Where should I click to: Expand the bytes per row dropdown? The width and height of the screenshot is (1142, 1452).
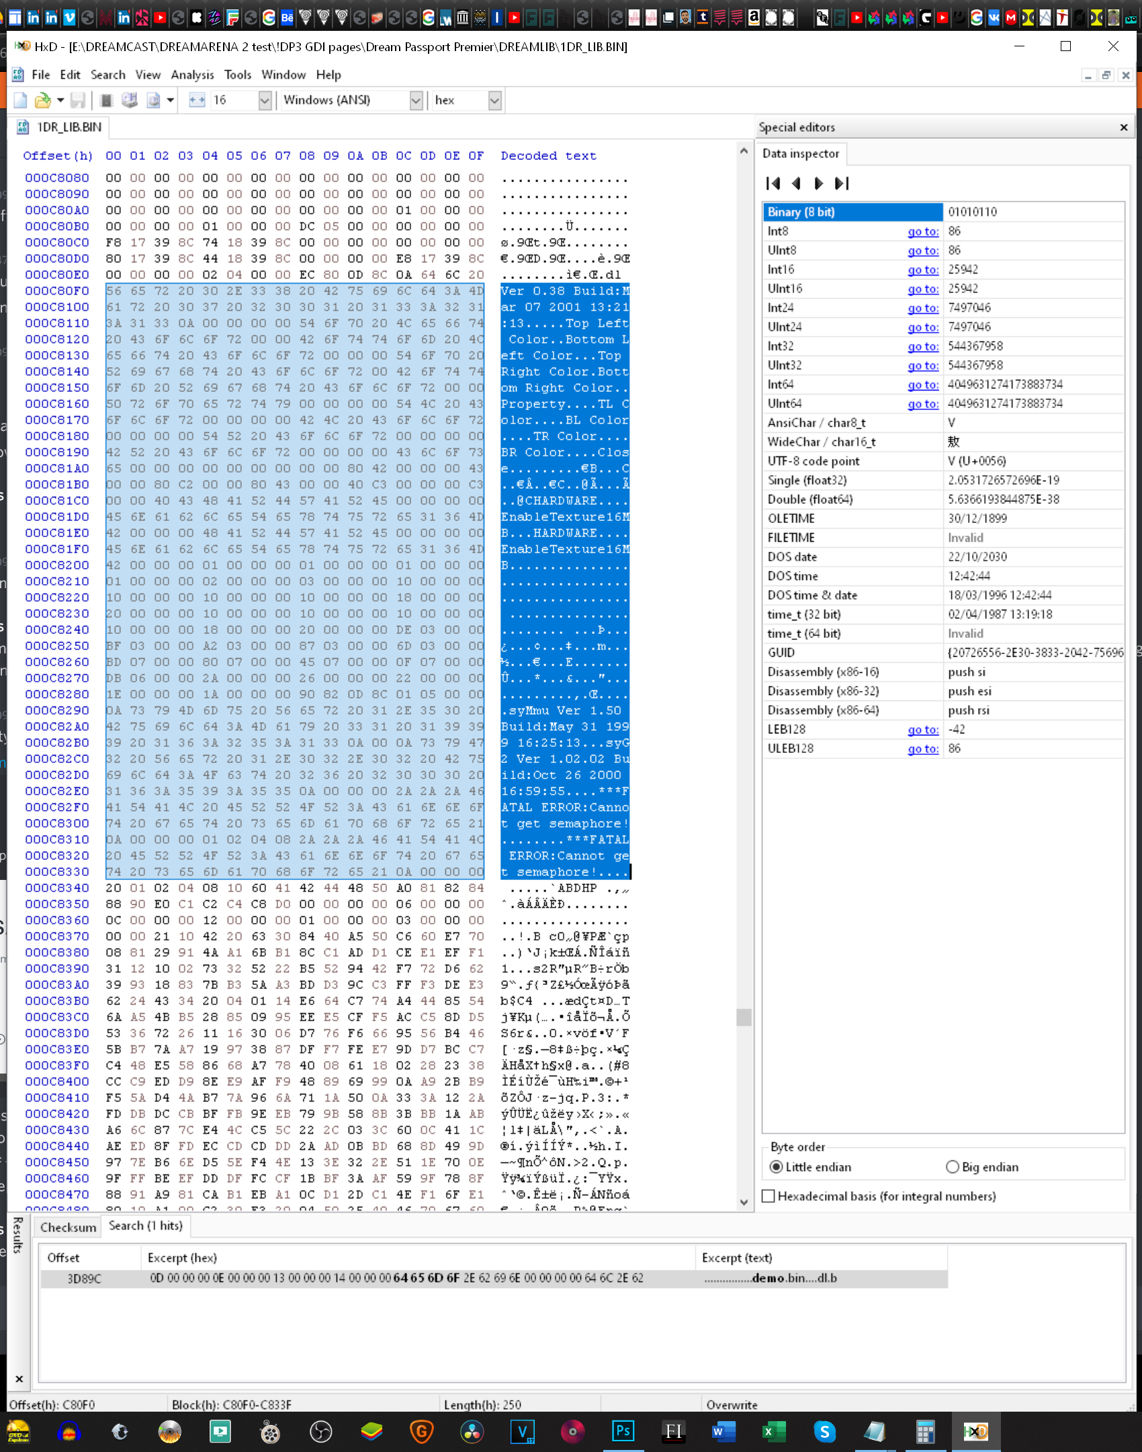[265, 100]
